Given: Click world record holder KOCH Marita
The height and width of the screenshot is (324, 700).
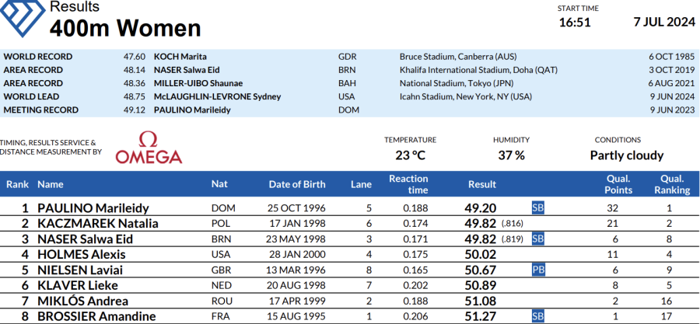Looking at the screenshot, I should (x=182, y=57).
